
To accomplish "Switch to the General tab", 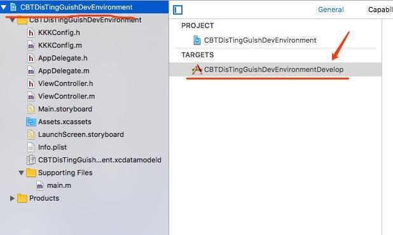I will coord(331,10).
